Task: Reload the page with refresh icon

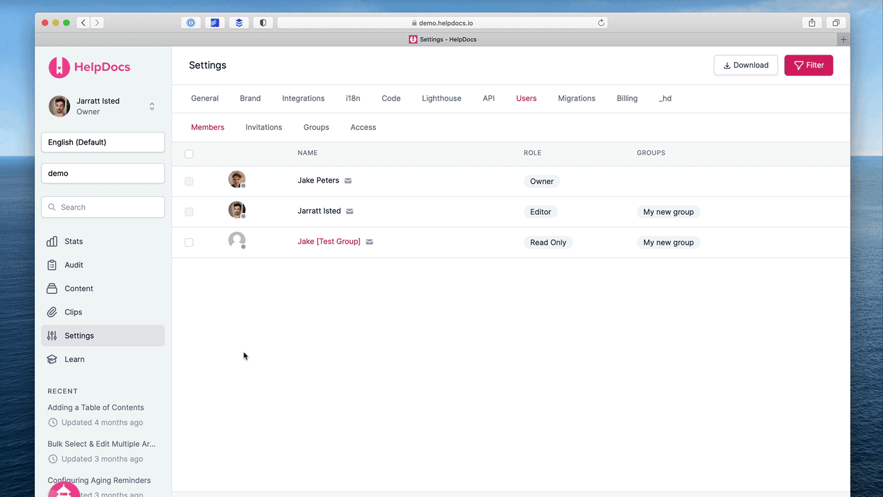Action: (602, 23)
